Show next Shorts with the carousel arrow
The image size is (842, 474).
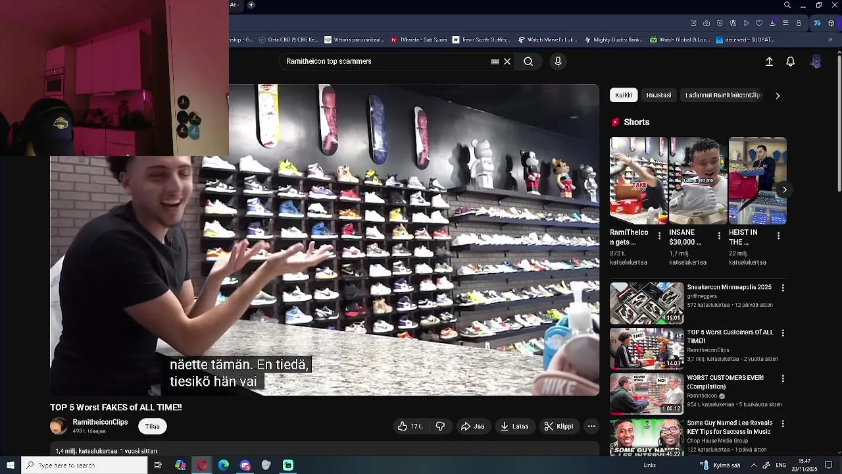pyautogui.click(x=785, y=190)
